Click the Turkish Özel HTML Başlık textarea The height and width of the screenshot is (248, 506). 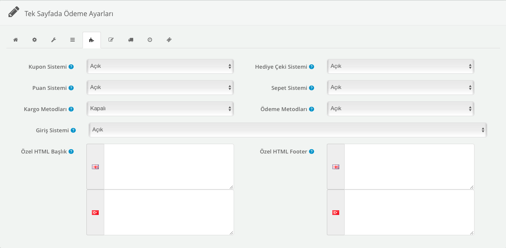point(169,212)
